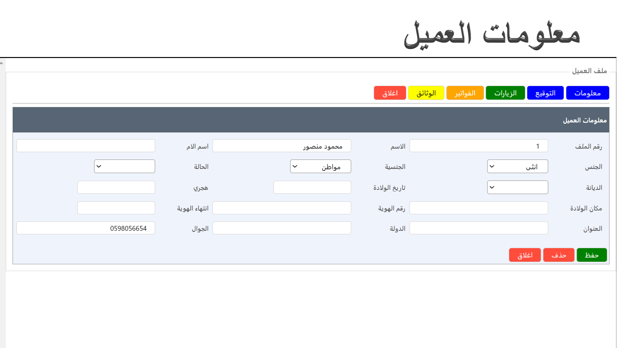Select the رقم الهوية ID number field
Screen dimensions: 619x348
click(281, 208)
